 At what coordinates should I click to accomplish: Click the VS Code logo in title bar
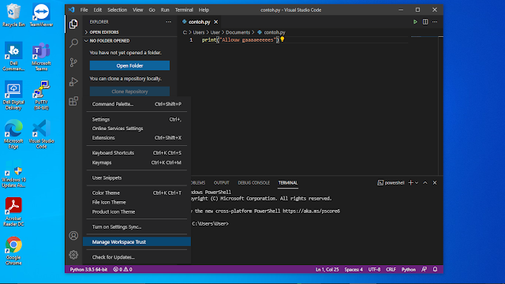72,9
